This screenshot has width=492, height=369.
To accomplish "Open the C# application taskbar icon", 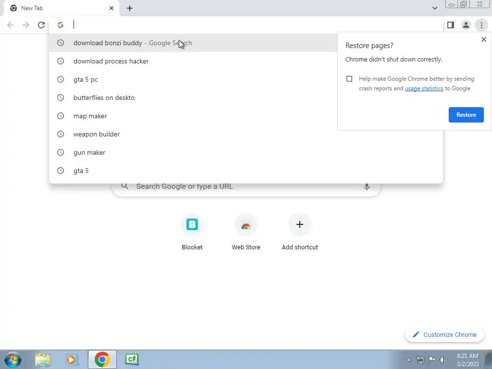I will coord(132,359).
